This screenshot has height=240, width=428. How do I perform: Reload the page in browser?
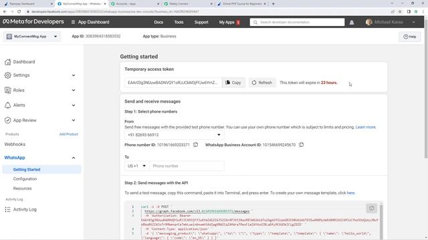(x=19, y=11)
